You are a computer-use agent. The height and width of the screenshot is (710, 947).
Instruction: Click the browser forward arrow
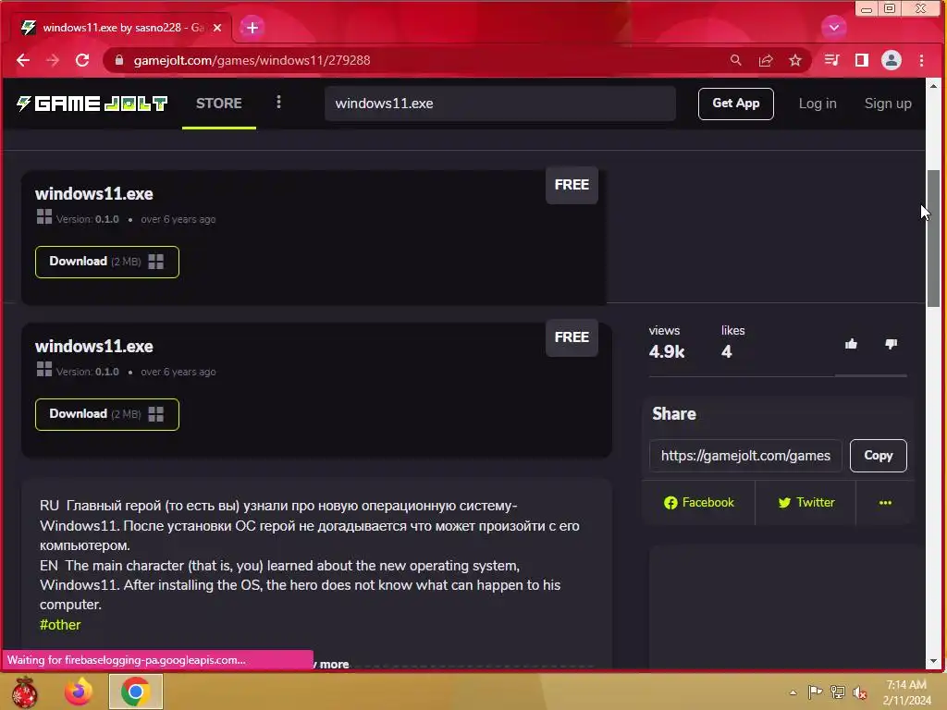53,60
